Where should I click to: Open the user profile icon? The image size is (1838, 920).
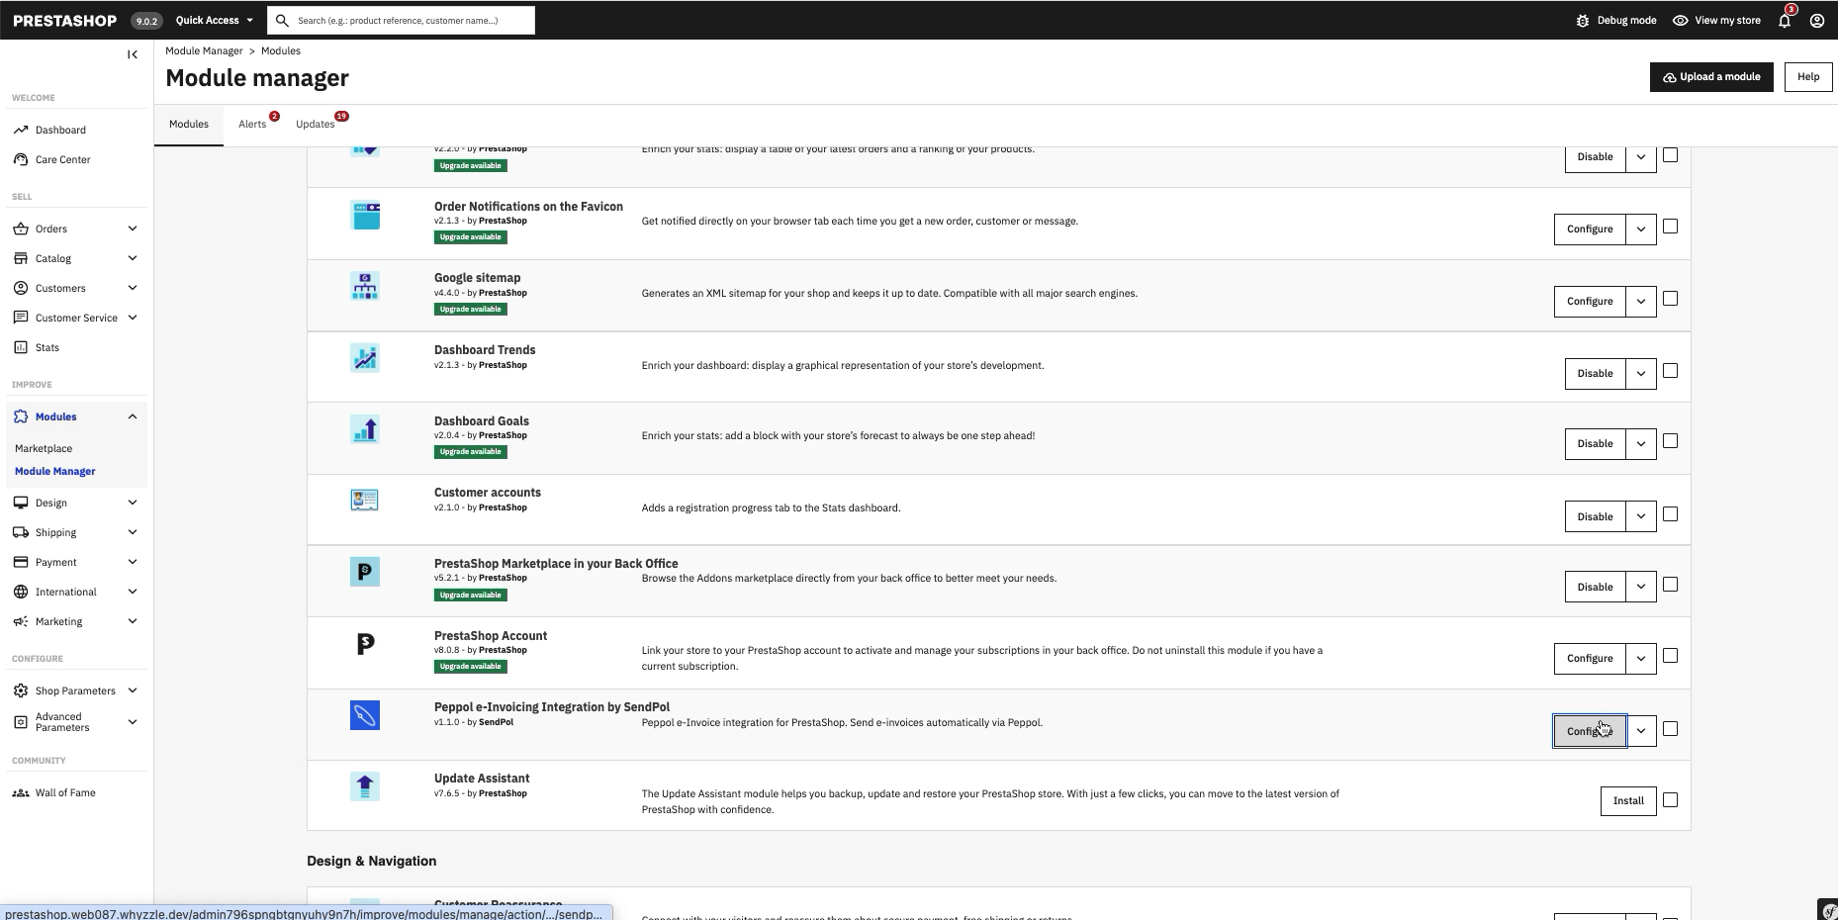(1817, 20)
